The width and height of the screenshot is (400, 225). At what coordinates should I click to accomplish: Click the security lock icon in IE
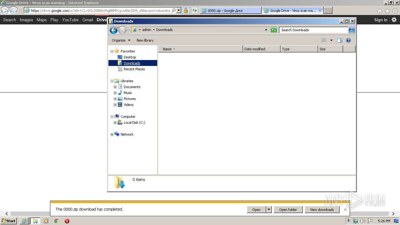pyautogui.click(x=186, y=11)
